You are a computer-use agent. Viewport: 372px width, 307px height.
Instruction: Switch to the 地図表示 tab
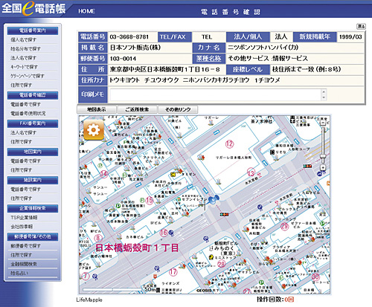coord(97,109)
